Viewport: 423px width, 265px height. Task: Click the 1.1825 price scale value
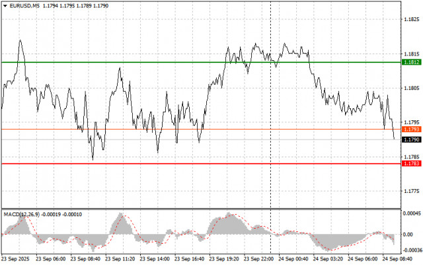[411, 19]
